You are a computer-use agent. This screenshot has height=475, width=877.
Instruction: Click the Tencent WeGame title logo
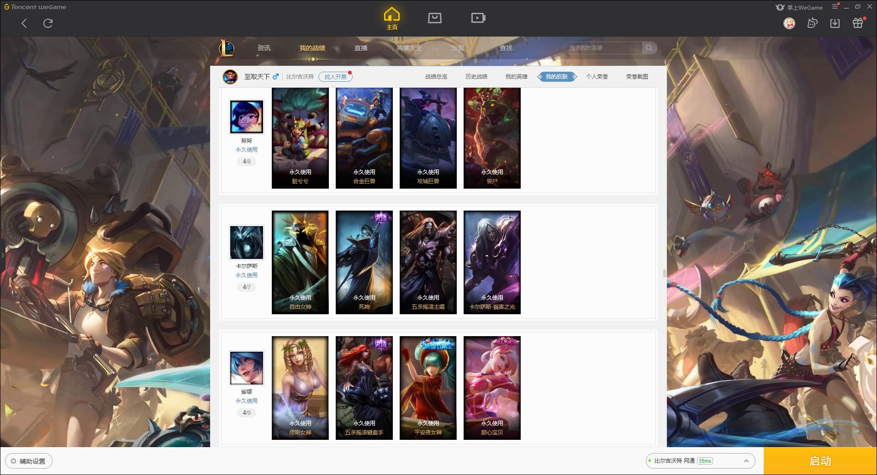pyautogui.click(x=35, y=7)
